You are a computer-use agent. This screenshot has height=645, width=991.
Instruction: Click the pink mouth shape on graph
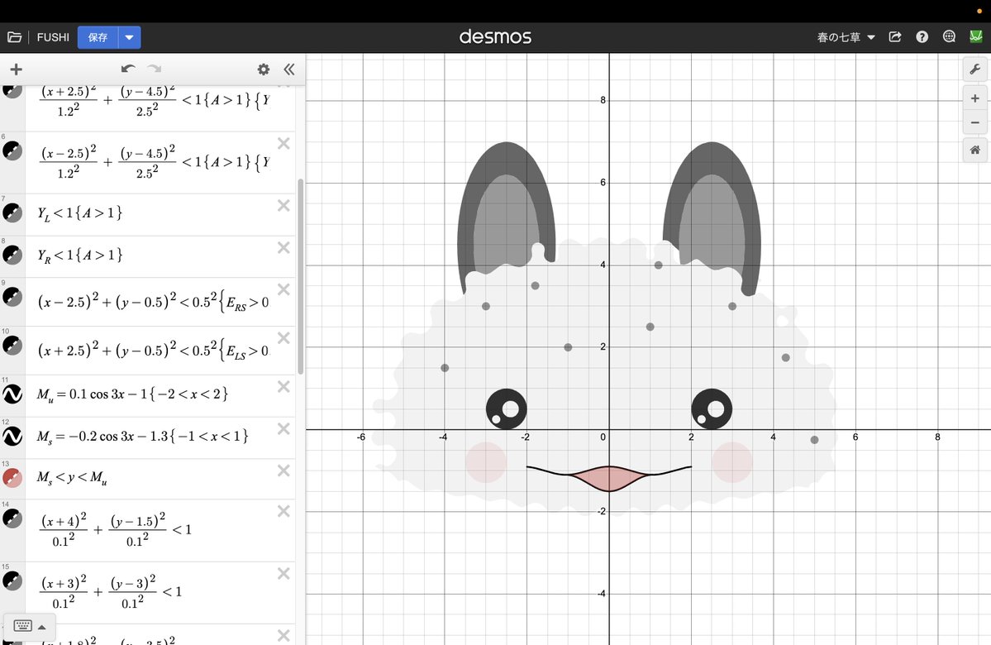[x=609, y=479]
